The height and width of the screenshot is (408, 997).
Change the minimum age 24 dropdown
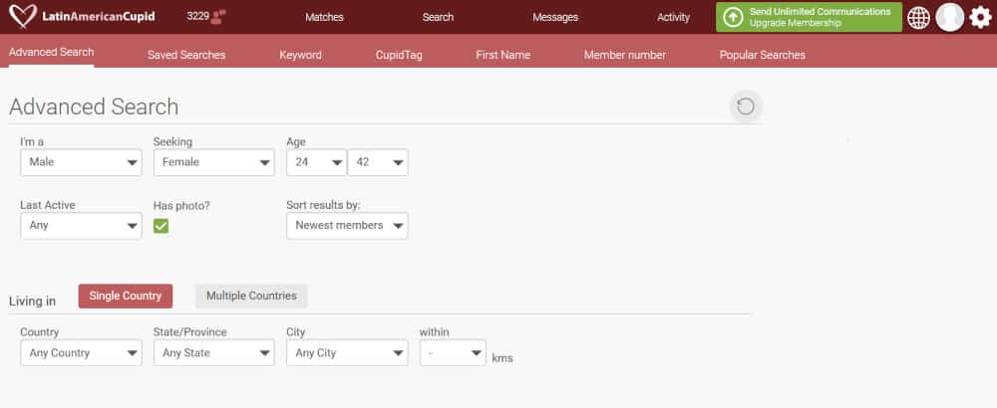[x=316, y=162]
